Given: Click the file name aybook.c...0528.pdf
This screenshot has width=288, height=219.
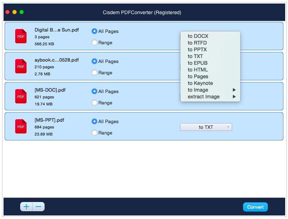Looking at the screenshot, I should point(57,60).
